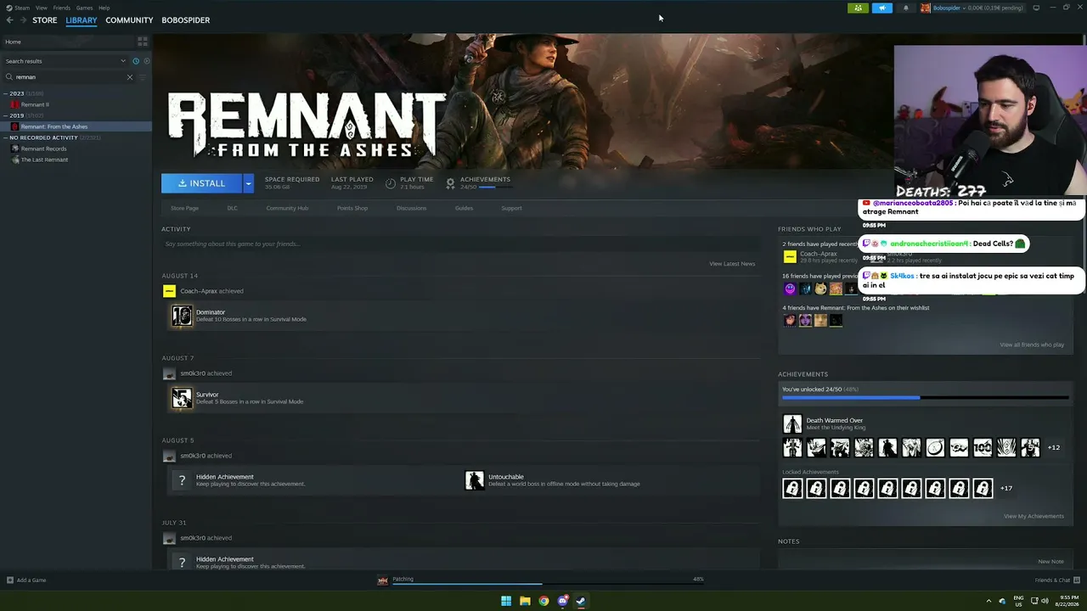1087x611 pixels.
Task: Open the Steam menu
Action: (22, 8)
